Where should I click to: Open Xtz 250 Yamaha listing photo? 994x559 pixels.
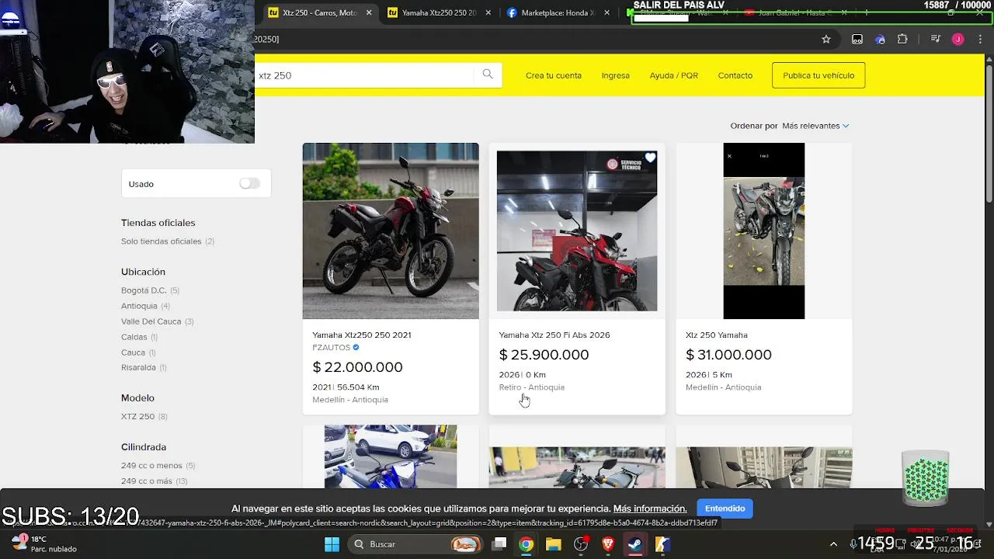[x=764, y=231]
